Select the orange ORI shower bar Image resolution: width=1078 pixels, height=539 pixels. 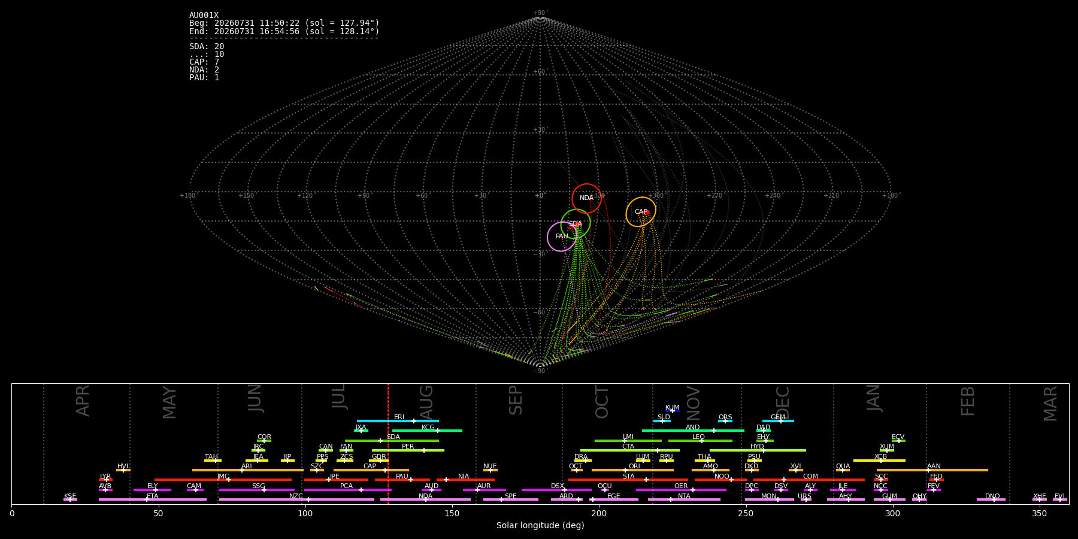(x=632, y=470)
